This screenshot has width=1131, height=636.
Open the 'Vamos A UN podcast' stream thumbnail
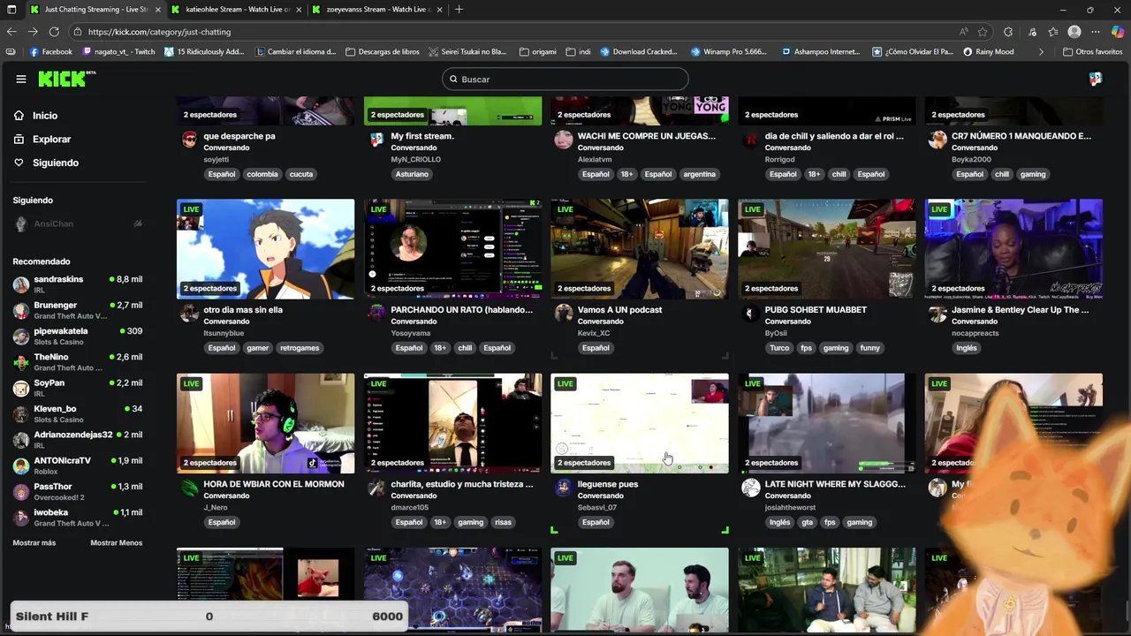pos(640,249)
